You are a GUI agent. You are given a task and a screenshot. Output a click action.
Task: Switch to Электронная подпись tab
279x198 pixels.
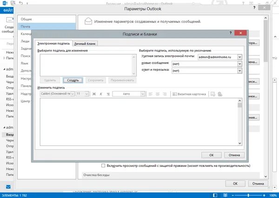53,43
